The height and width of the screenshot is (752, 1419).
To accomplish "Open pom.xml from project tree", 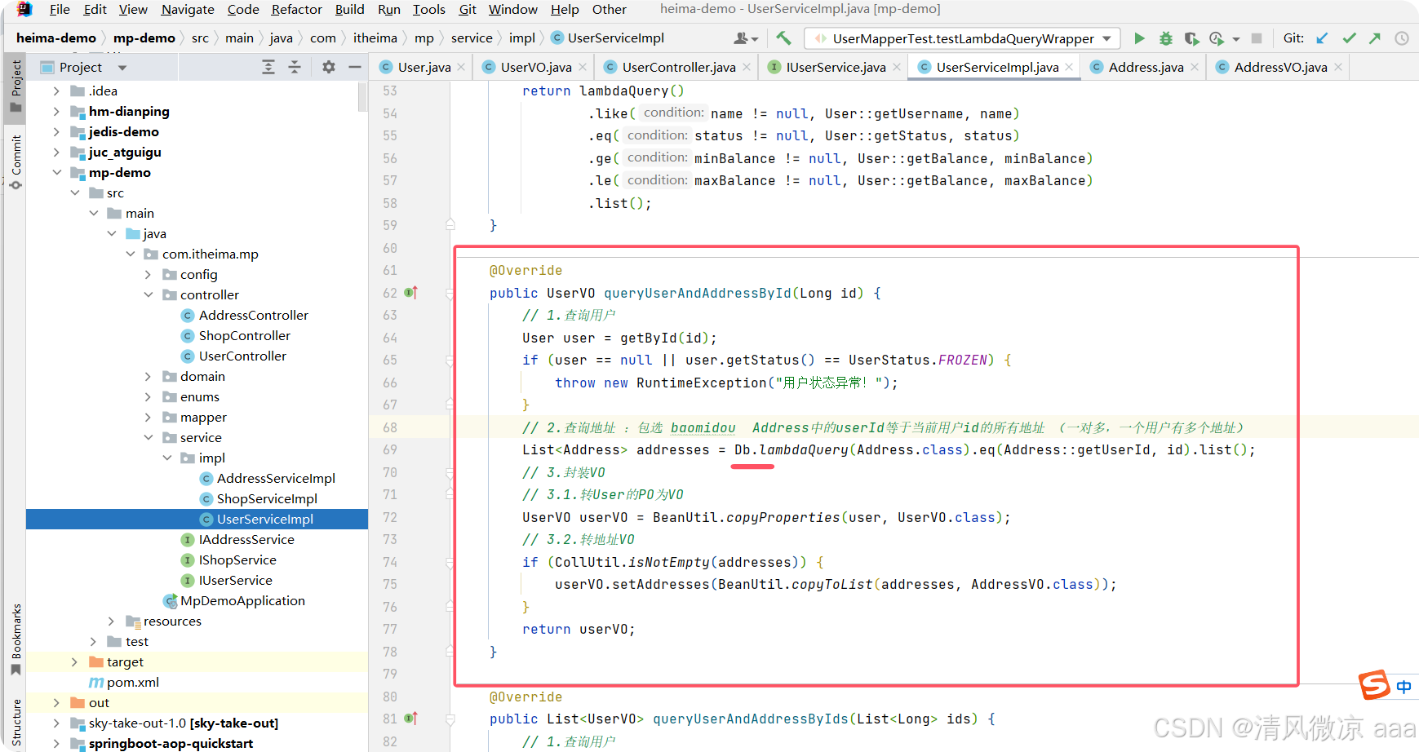I will point(132,683).
